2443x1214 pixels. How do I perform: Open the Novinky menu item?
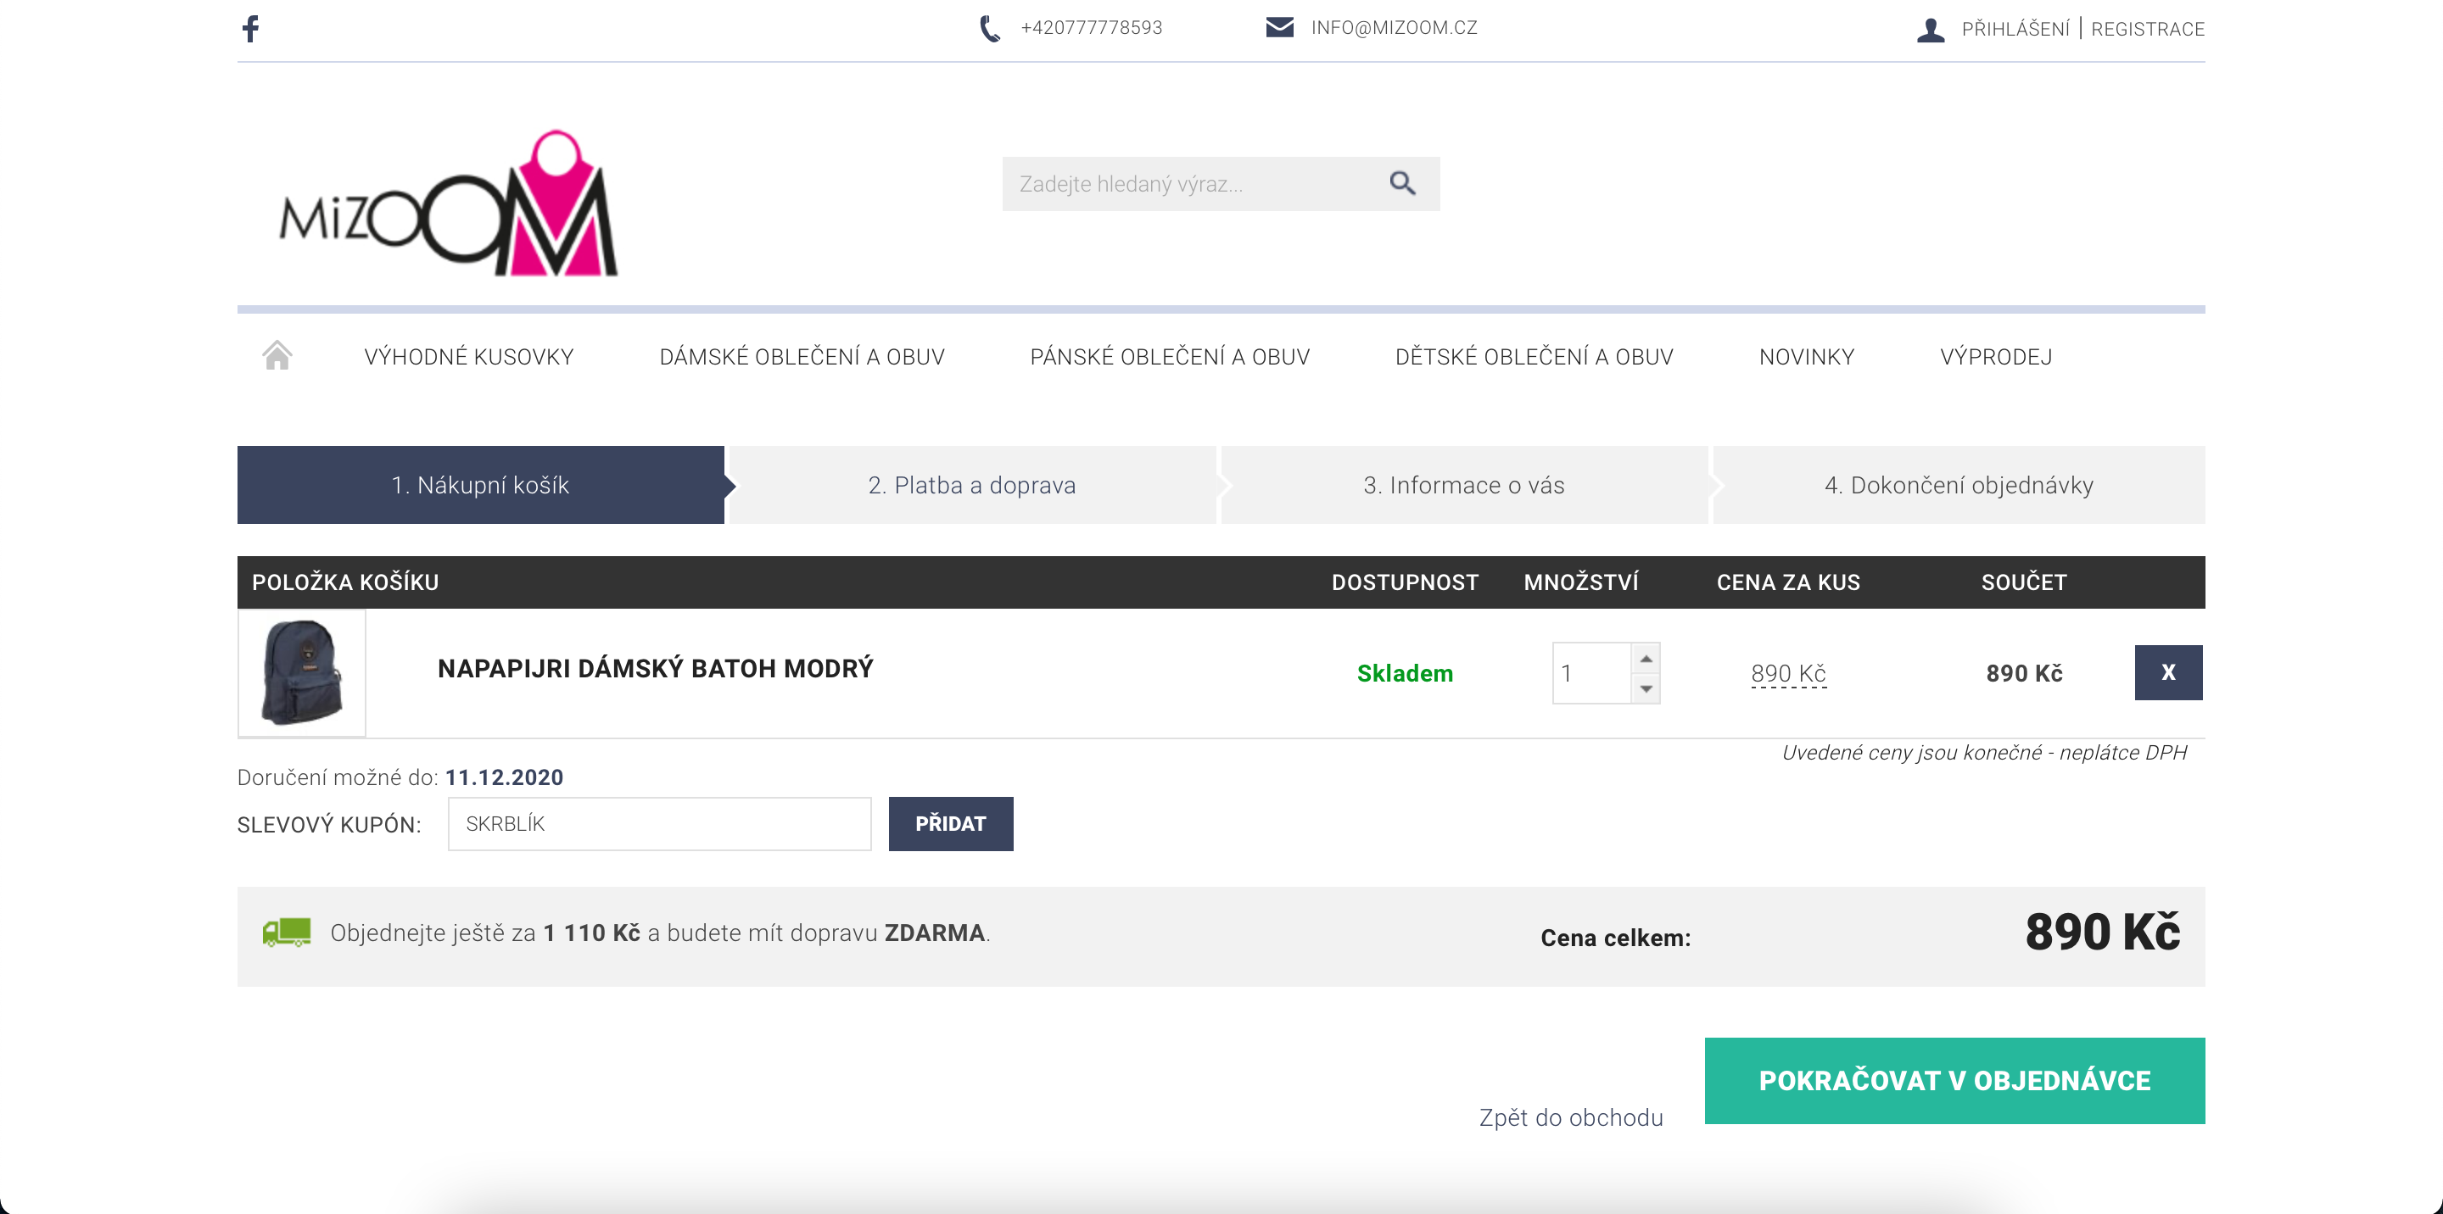[x=1806, y=356]
